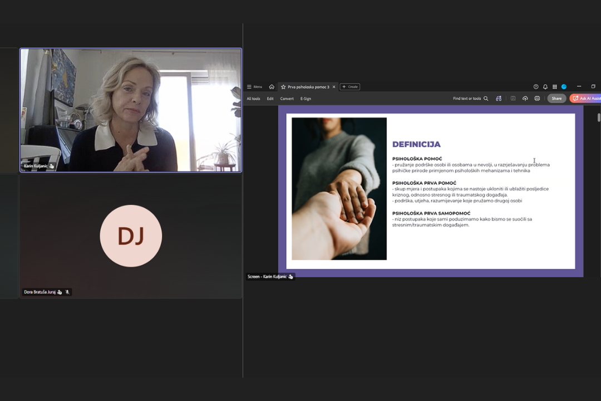The image size is (601, 401).
Task: Click the Create new tab button
Action: tap(349, 87)
